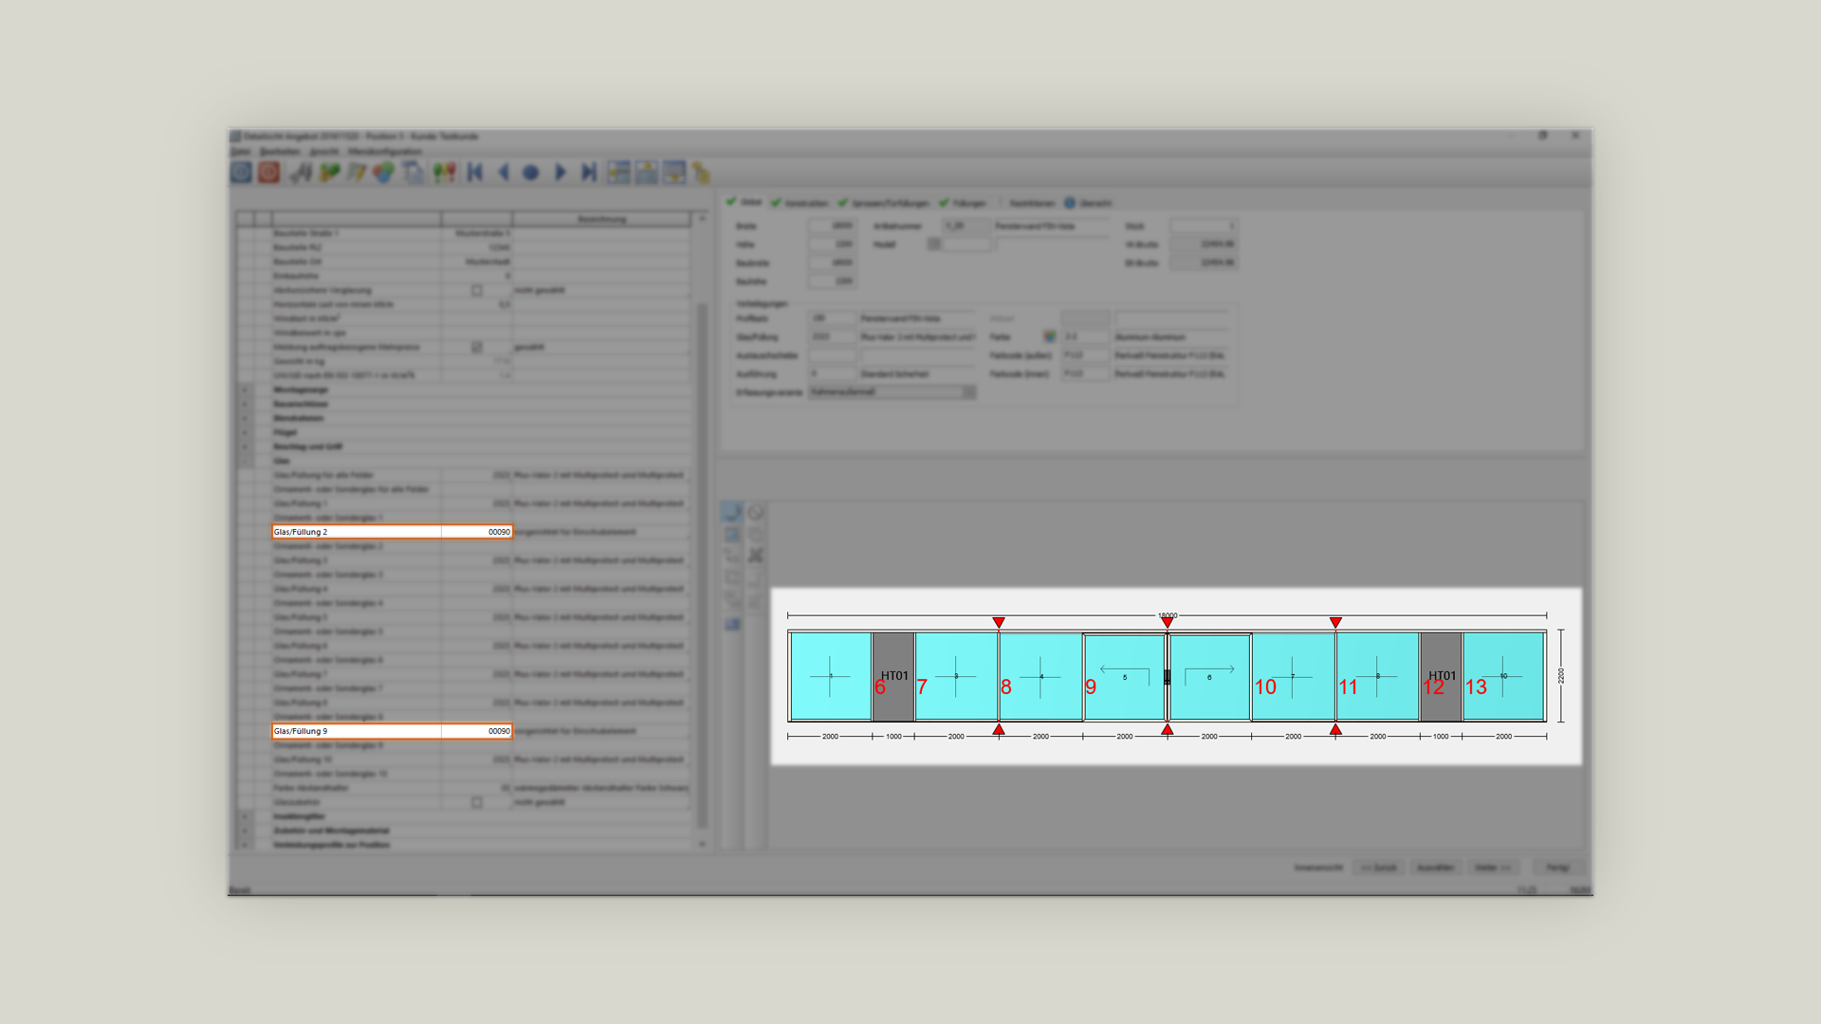
Task: Select the left HT01 panel in drawing
Action: point(893,677)
